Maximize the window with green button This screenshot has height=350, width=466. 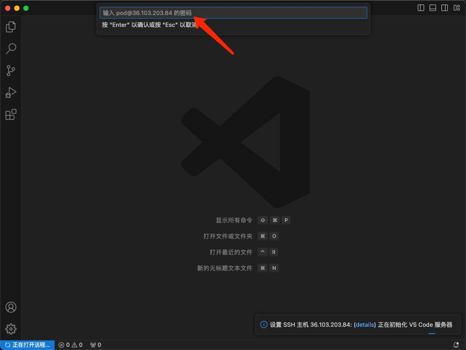pos(26,8)
